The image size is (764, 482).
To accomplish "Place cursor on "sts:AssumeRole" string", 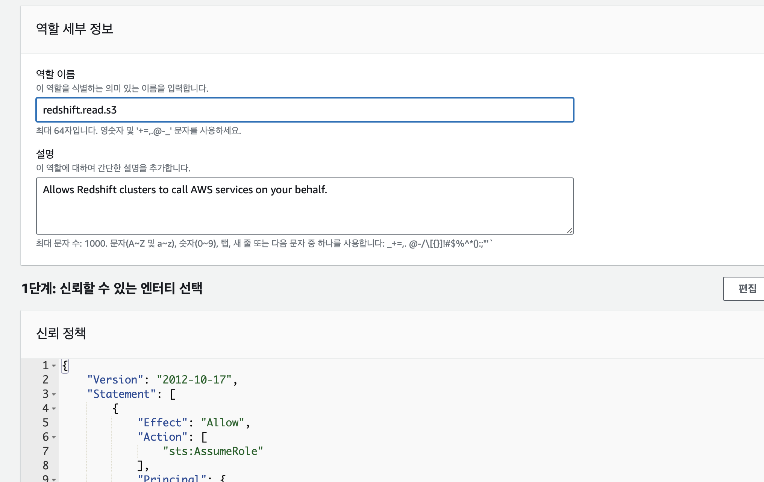I will pyautogui.click(x=213, y=451).
